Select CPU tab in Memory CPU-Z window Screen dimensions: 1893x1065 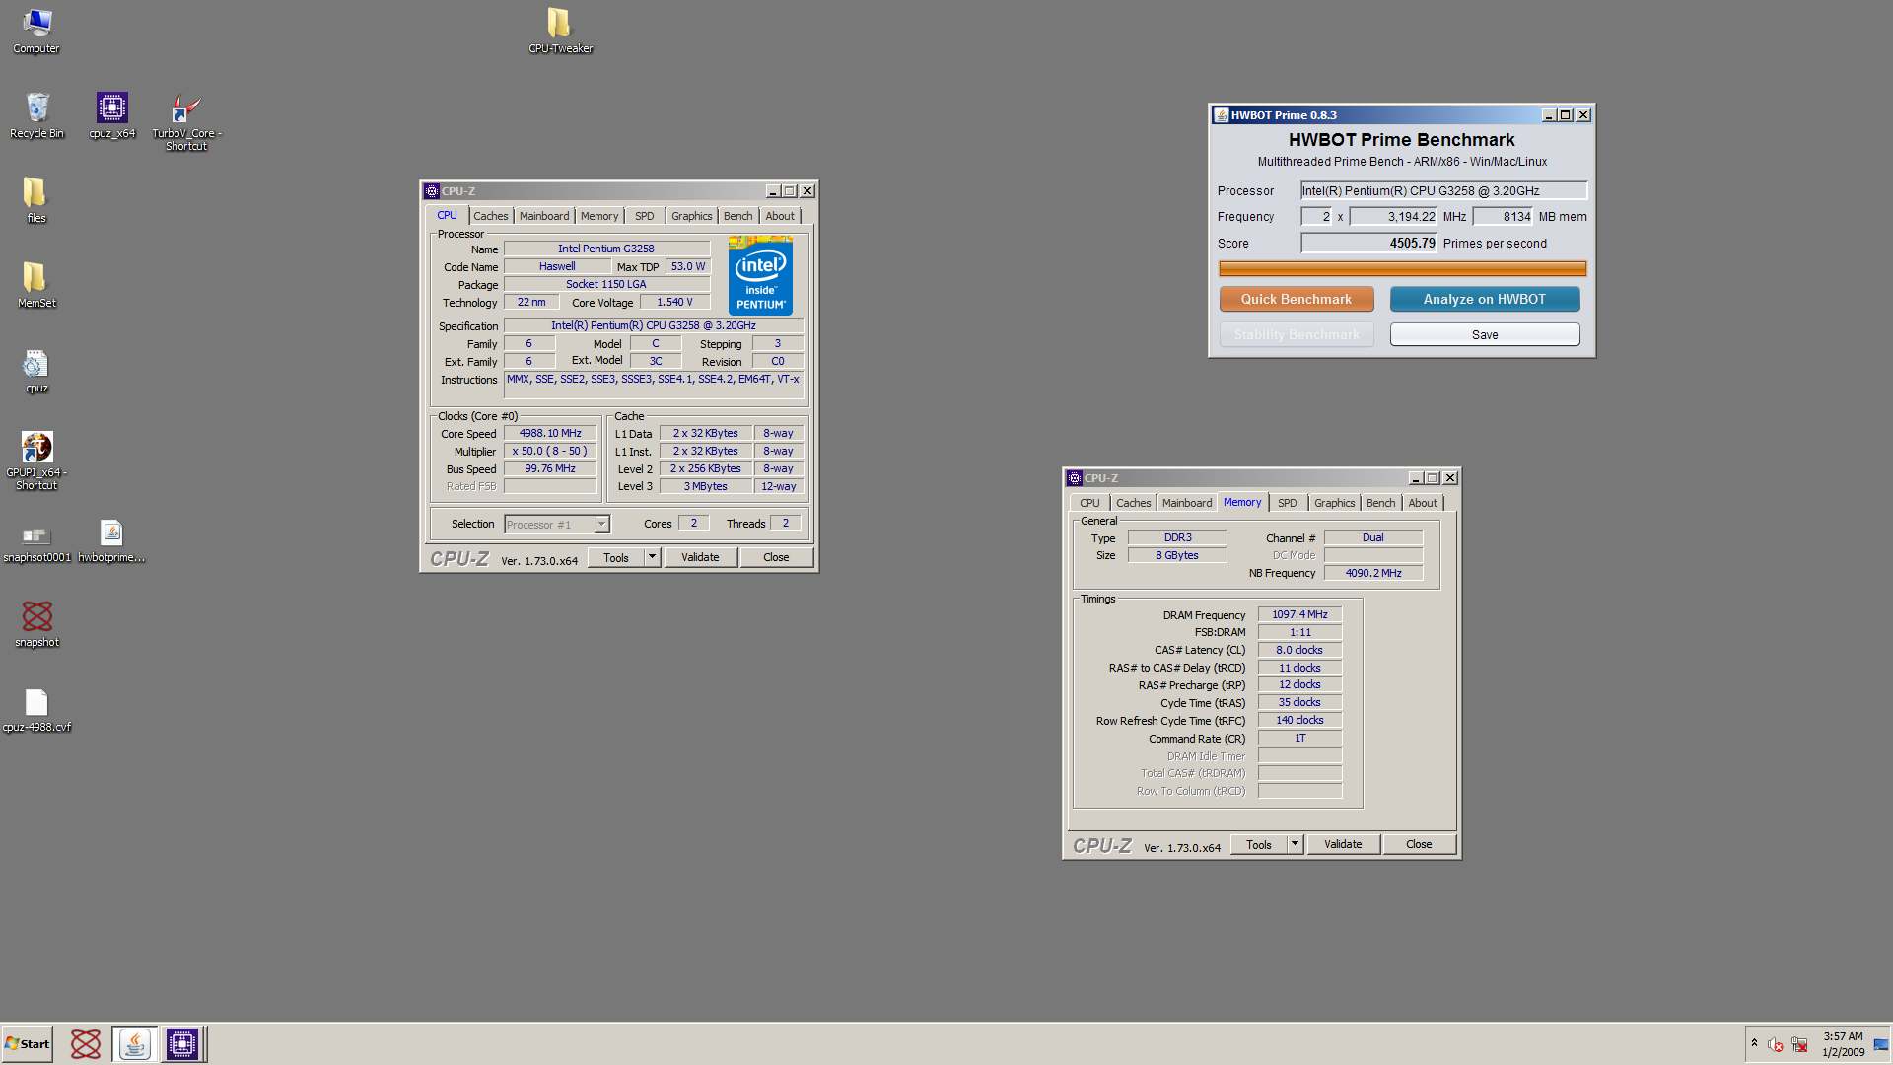pos(1089,503)
